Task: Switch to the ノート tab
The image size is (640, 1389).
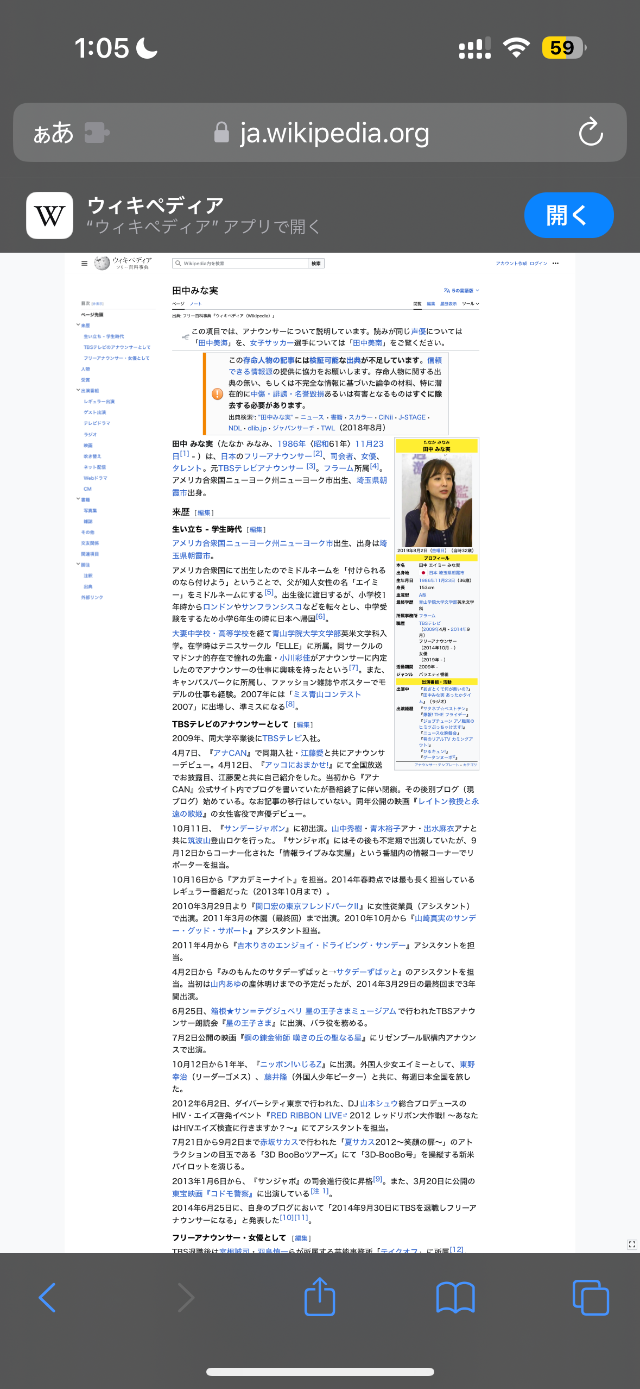Action: [x=196, y=304]
